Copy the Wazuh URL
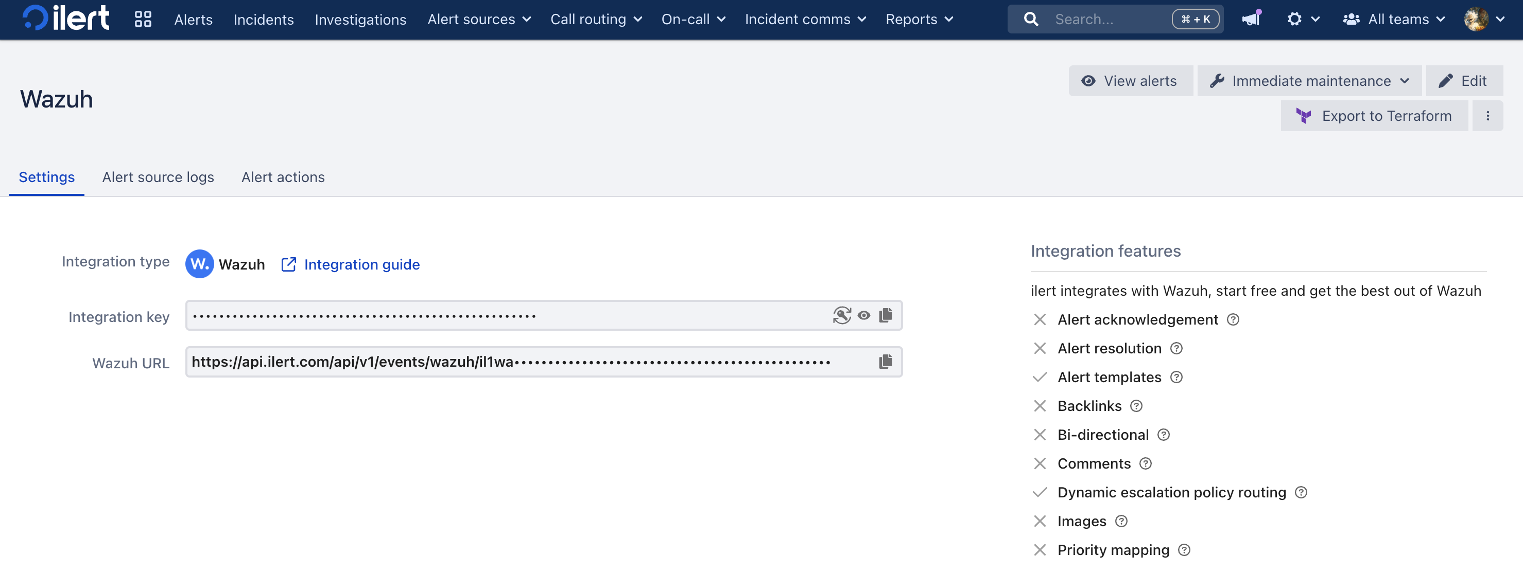 click(x=885, y=362)
